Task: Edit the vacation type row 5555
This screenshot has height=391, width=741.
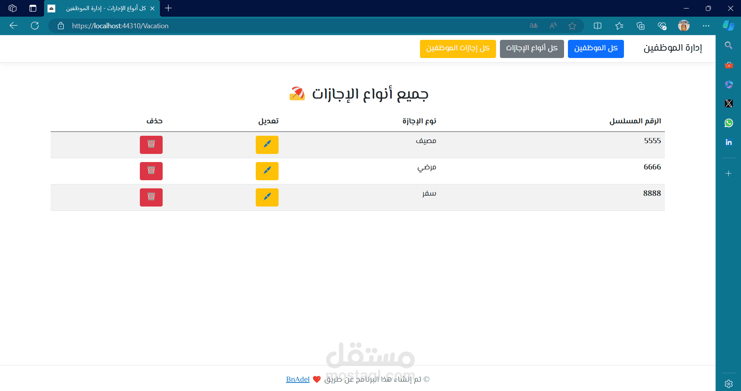Action: (267, 145)
